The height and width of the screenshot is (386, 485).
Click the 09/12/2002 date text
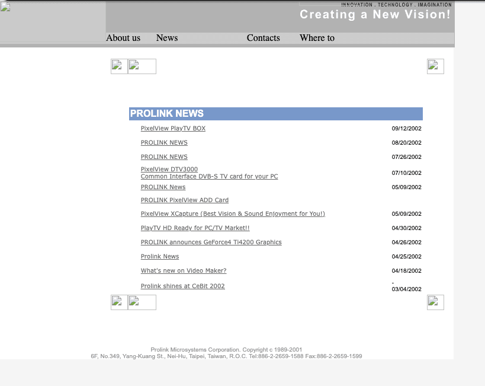406,129
